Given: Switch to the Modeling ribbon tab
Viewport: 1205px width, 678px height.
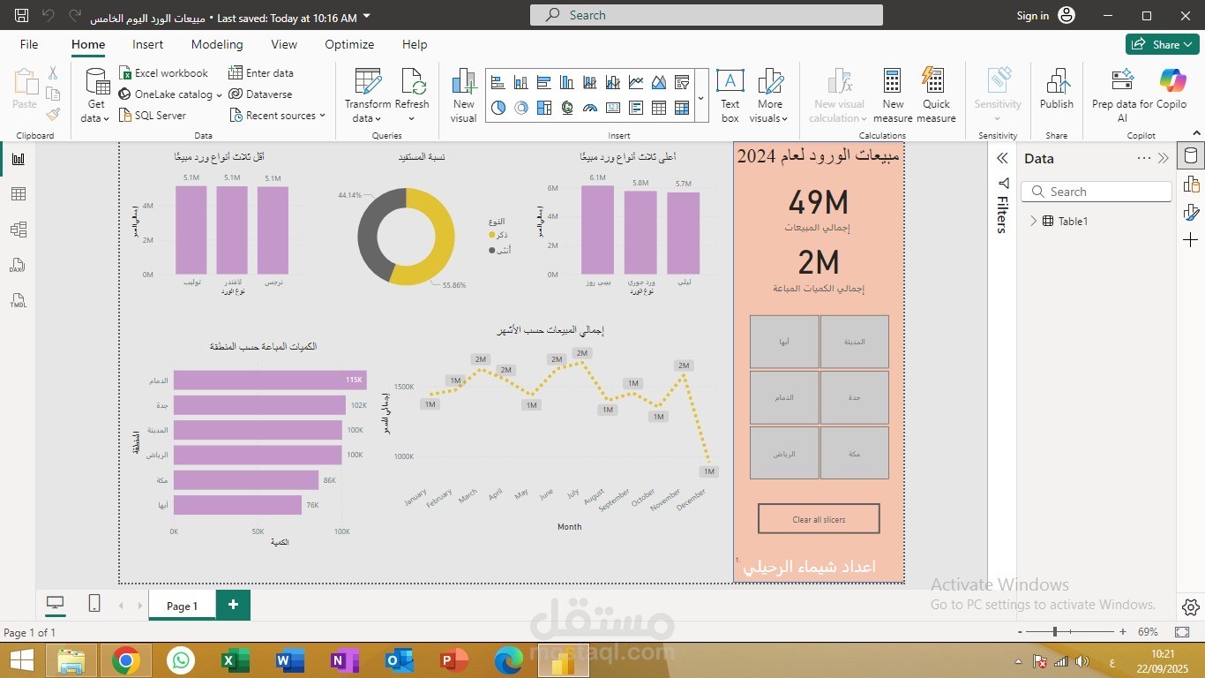Looking at the screenshot, I should pyautogui.click(x=217, y=44).
